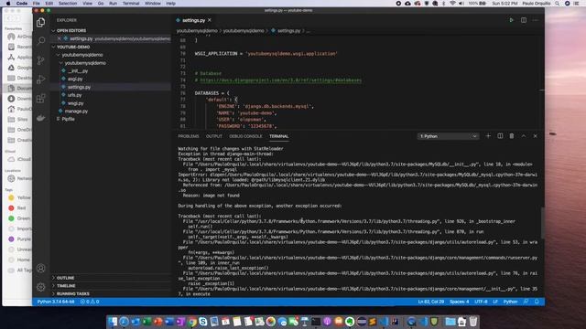Change end of line sequence LF
This screenshot has height=329, width=586.
tap(495, 302)
